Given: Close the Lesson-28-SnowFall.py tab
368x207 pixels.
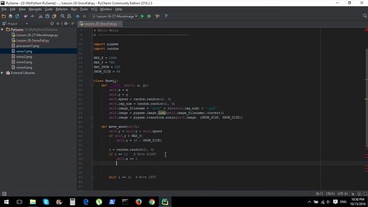Looking at the screenshot, I should point(120,24).
